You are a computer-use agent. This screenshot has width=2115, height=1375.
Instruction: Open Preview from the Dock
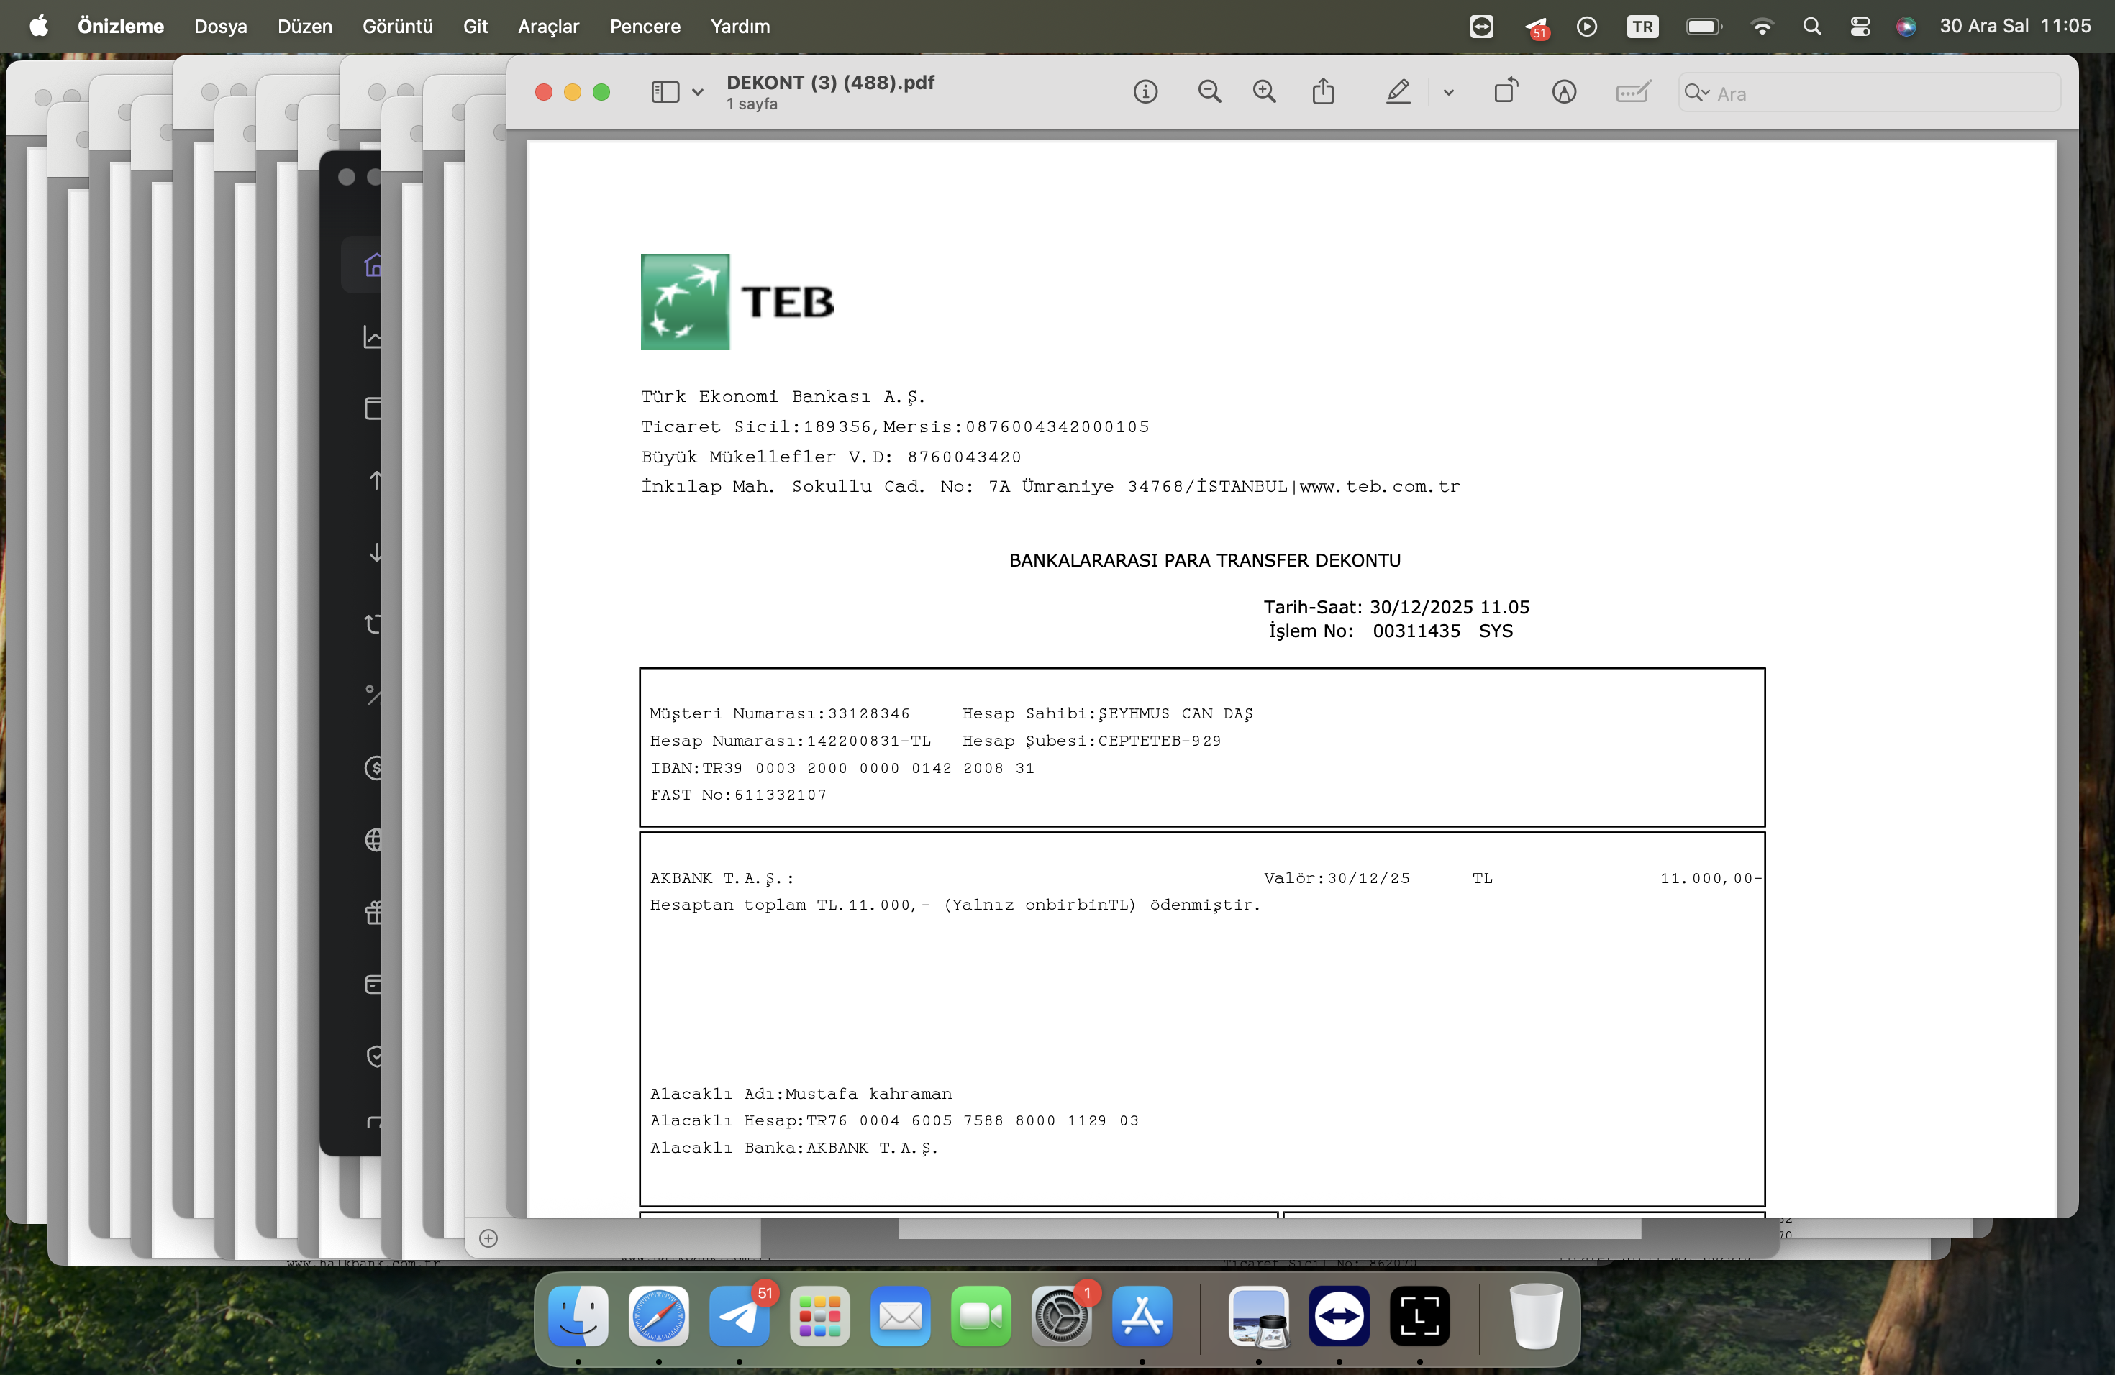[x=1258, y=1315]
